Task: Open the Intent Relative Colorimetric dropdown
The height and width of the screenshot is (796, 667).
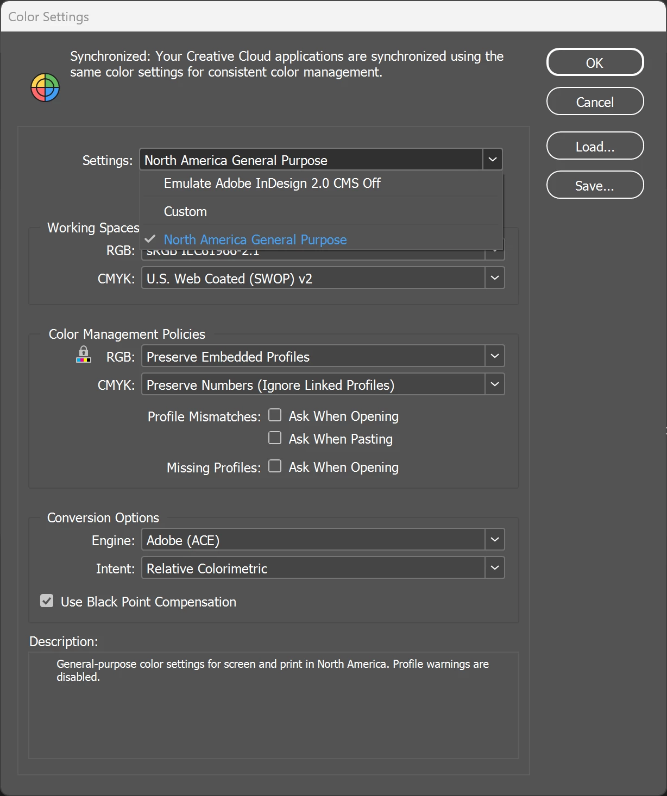Action: [323, 568]
